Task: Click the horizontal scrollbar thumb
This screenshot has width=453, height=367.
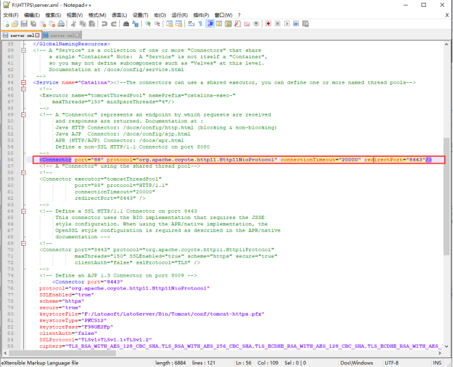Action: click(x=62, y=353)
